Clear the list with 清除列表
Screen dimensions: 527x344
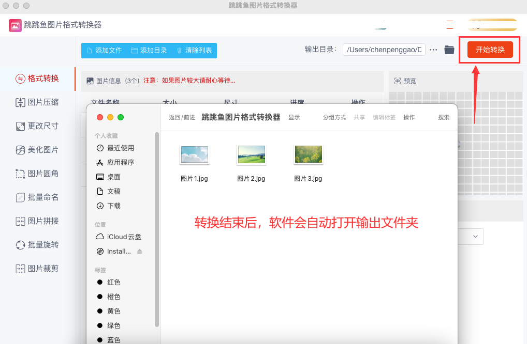pyautogui.click(x=194, y=51)
